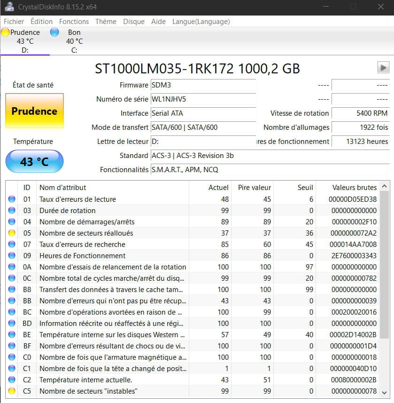
Task: Click raw value 2E7600003343
Action: pos(354,256)
